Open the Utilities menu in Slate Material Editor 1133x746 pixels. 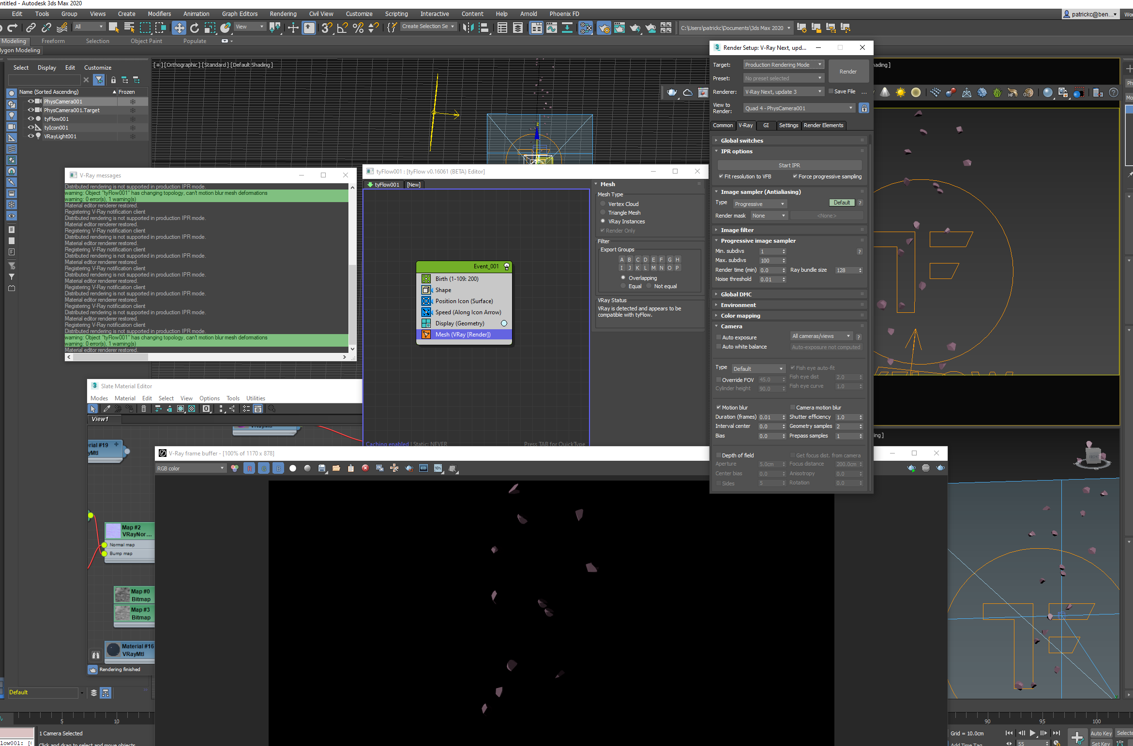256,398
